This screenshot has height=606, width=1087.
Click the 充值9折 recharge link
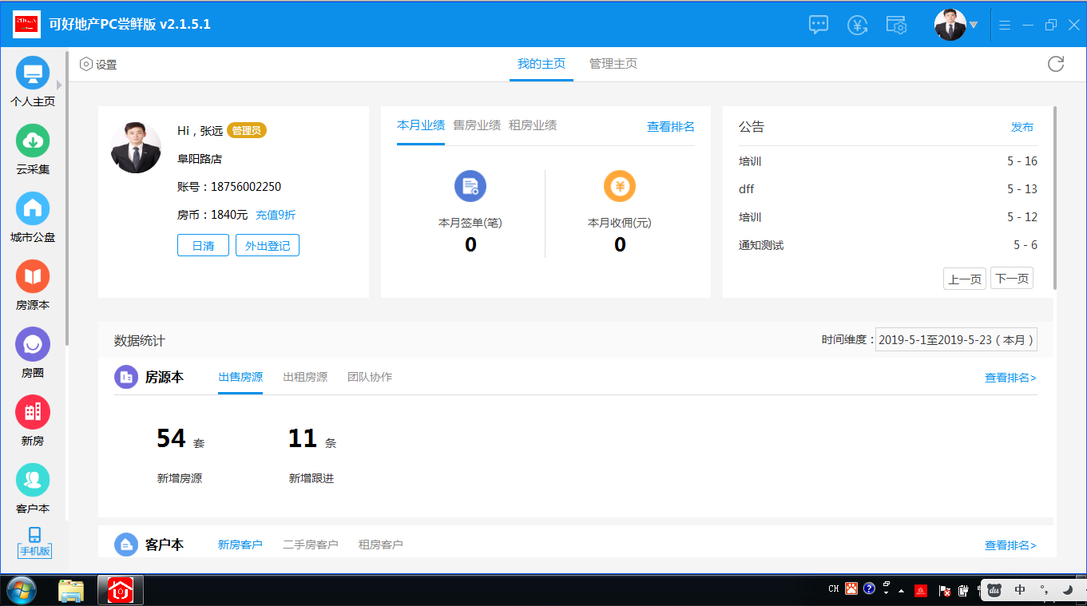pyautogui.click(x=276, y=216)
